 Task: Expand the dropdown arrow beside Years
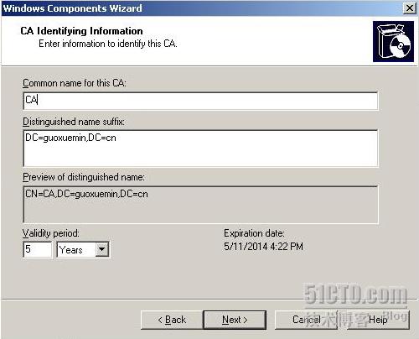click(102, 249)
